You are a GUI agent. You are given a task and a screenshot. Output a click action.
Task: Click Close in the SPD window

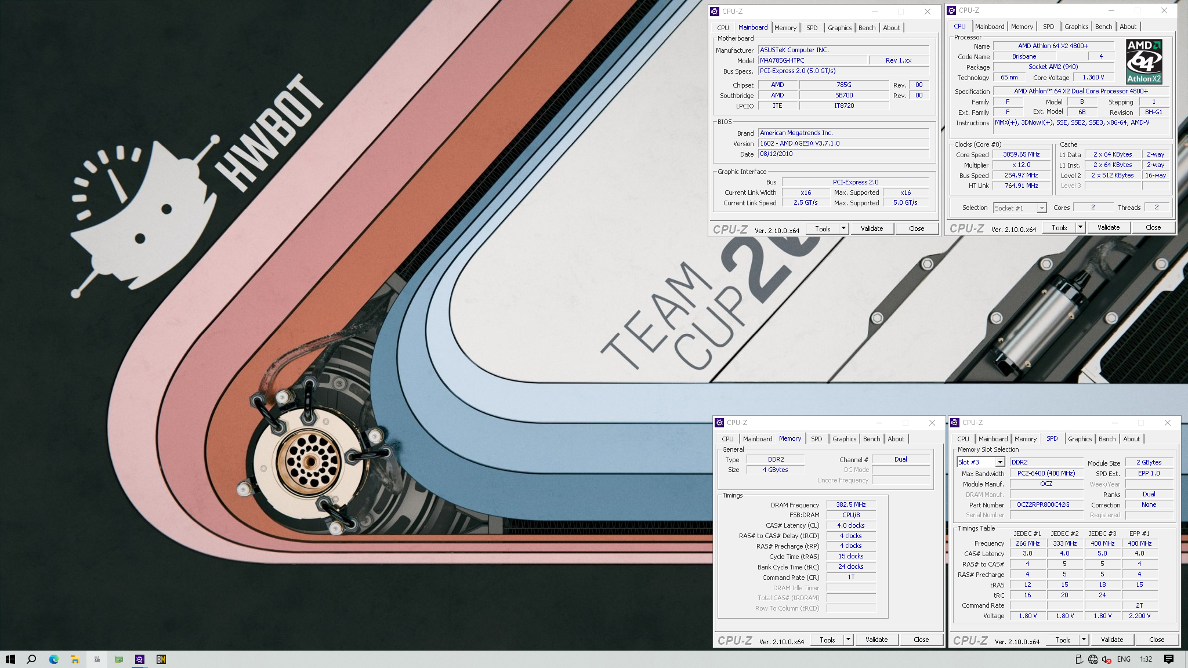(1157, 640)
